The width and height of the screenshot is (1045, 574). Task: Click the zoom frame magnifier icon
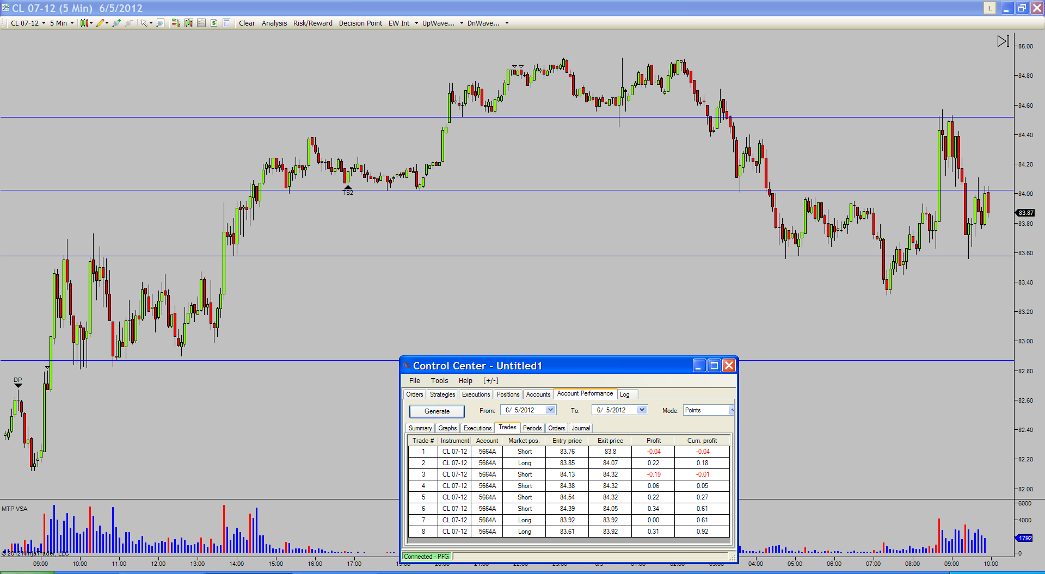click(x=160, y=23)
